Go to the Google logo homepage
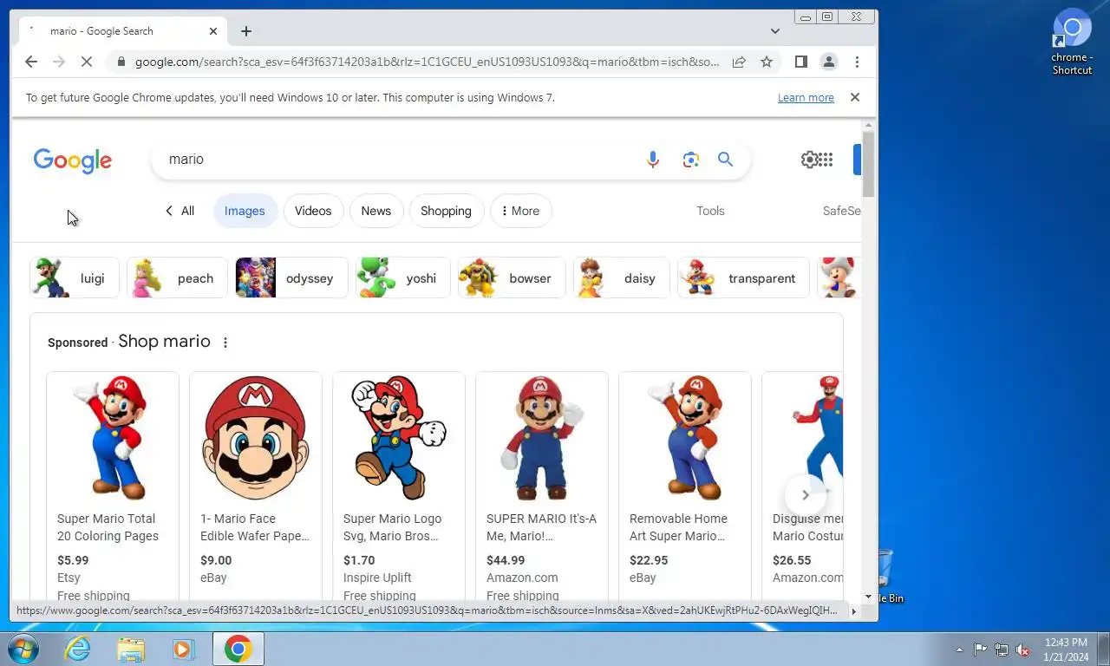 pyautogui.click(x=73, y=160)
